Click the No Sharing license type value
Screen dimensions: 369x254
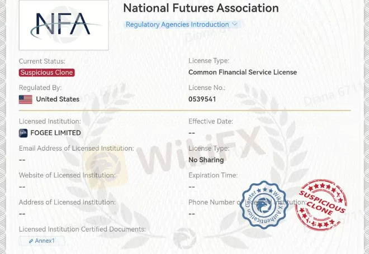coord(206,160)
